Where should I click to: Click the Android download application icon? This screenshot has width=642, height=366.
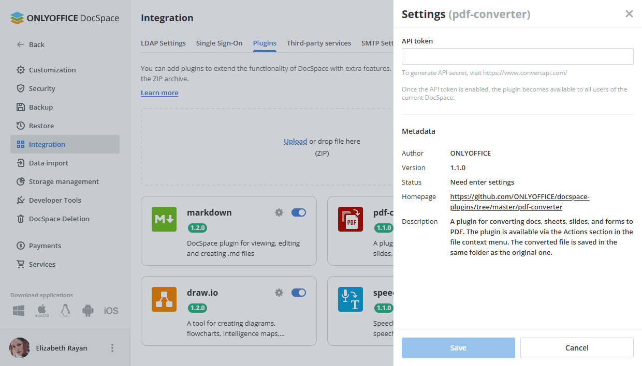click(88, 311)
